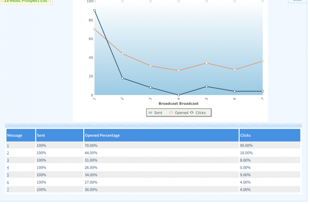Screen dimensions: 310x204
Task: Select Clicks data point at 90 for broadcast 1
Action: click(95, 11)
